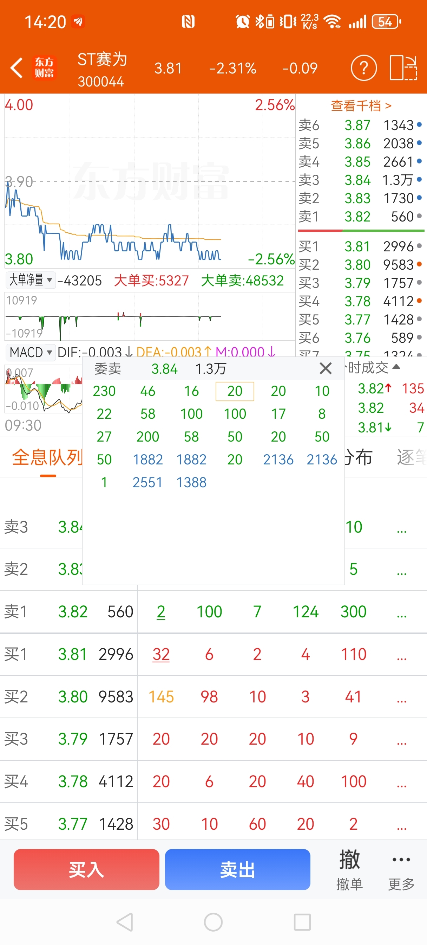Collapse 分时成交 panel arrow

[396, 367]
